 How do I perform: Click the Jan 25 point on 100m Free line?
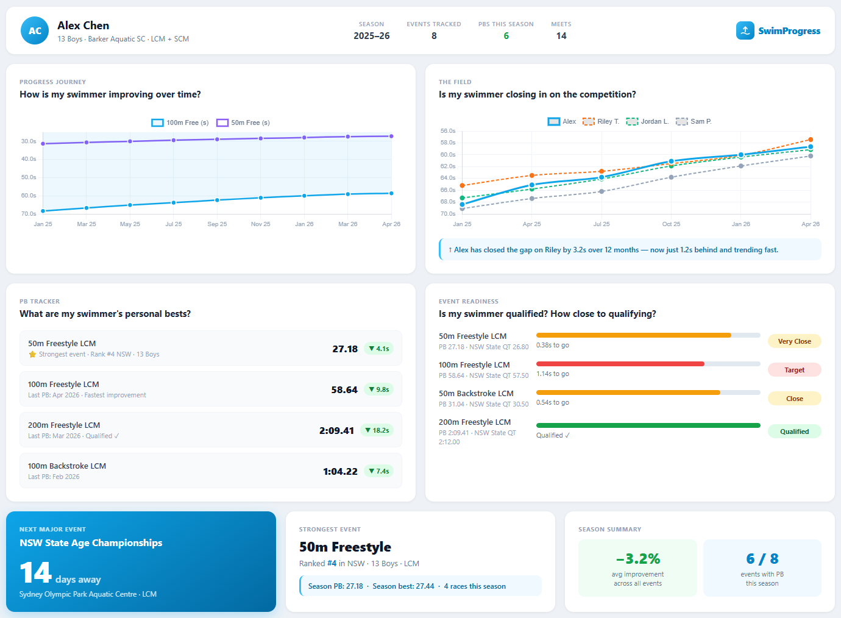(x=43, y=211)
